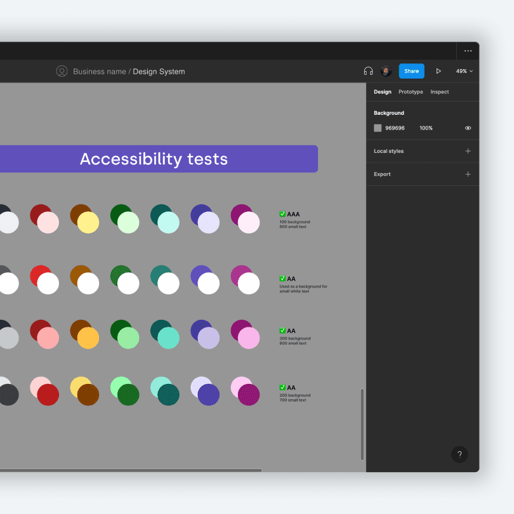Viewport: 514px width, 514px height.
Task: Click your avatar in the toolbar
Action: [x=386, y=71]
